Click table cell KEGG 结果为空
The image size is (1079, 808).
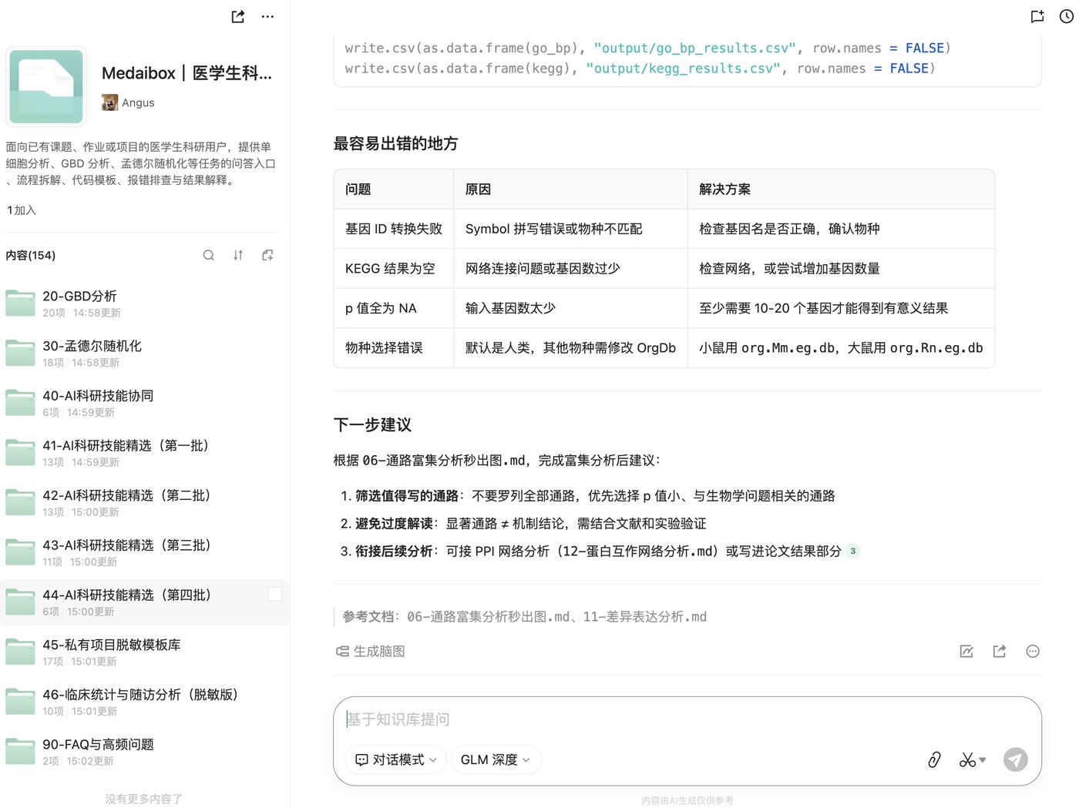tap(394, 268)
